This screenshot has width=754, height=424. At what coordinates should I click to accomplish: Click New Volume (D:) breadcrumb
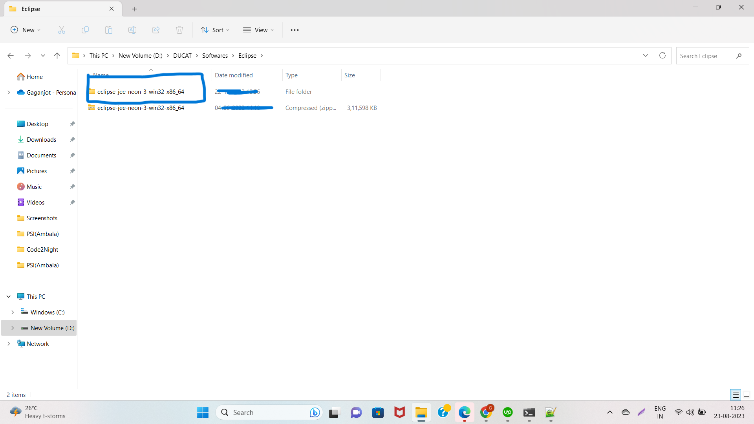tap(141, 56)
